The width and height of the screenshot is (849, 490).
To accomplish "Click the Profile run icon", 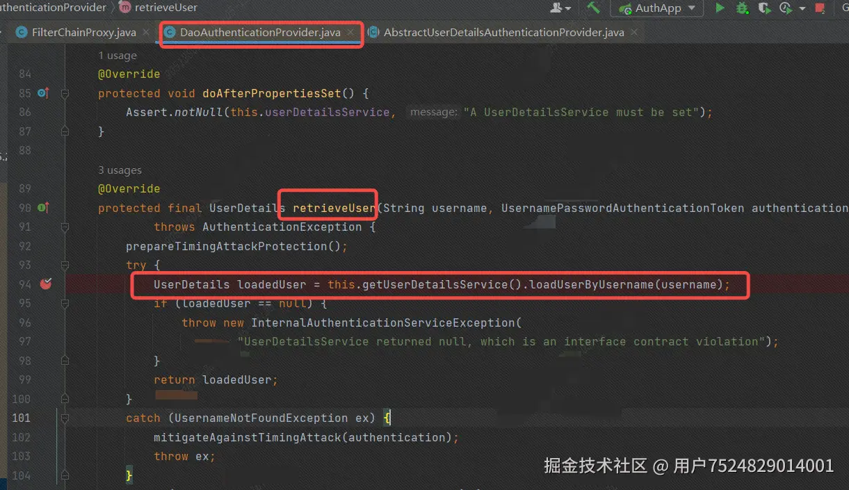I will (786, 8).
